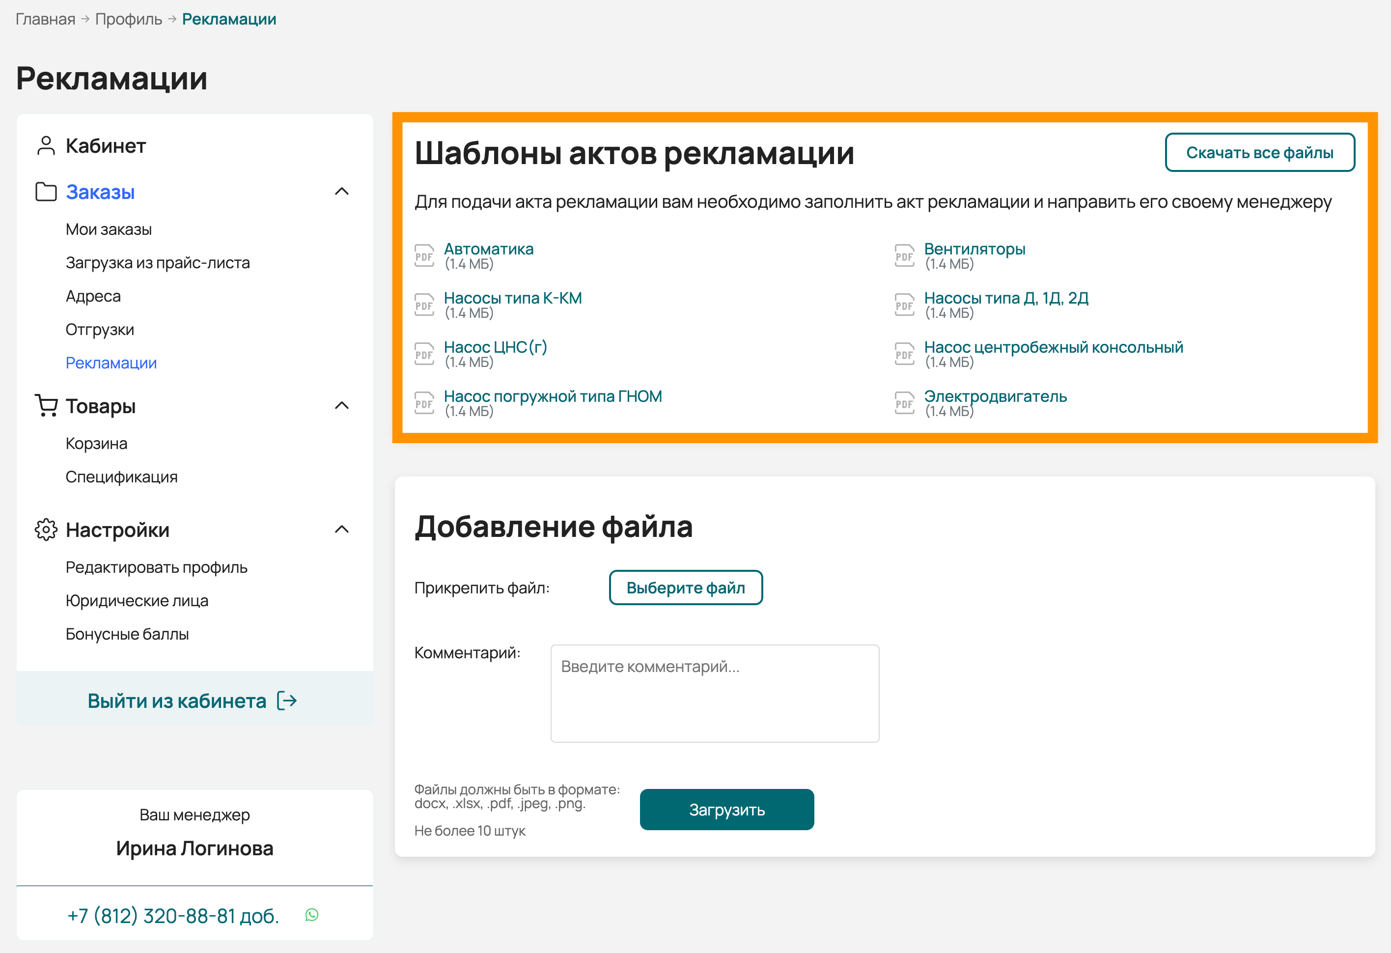Collapse the Заказы section chevron

pyautogui.click(x=342, y=192)
